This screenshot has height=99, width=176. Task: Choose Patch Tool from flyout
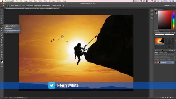coord(12,29)
